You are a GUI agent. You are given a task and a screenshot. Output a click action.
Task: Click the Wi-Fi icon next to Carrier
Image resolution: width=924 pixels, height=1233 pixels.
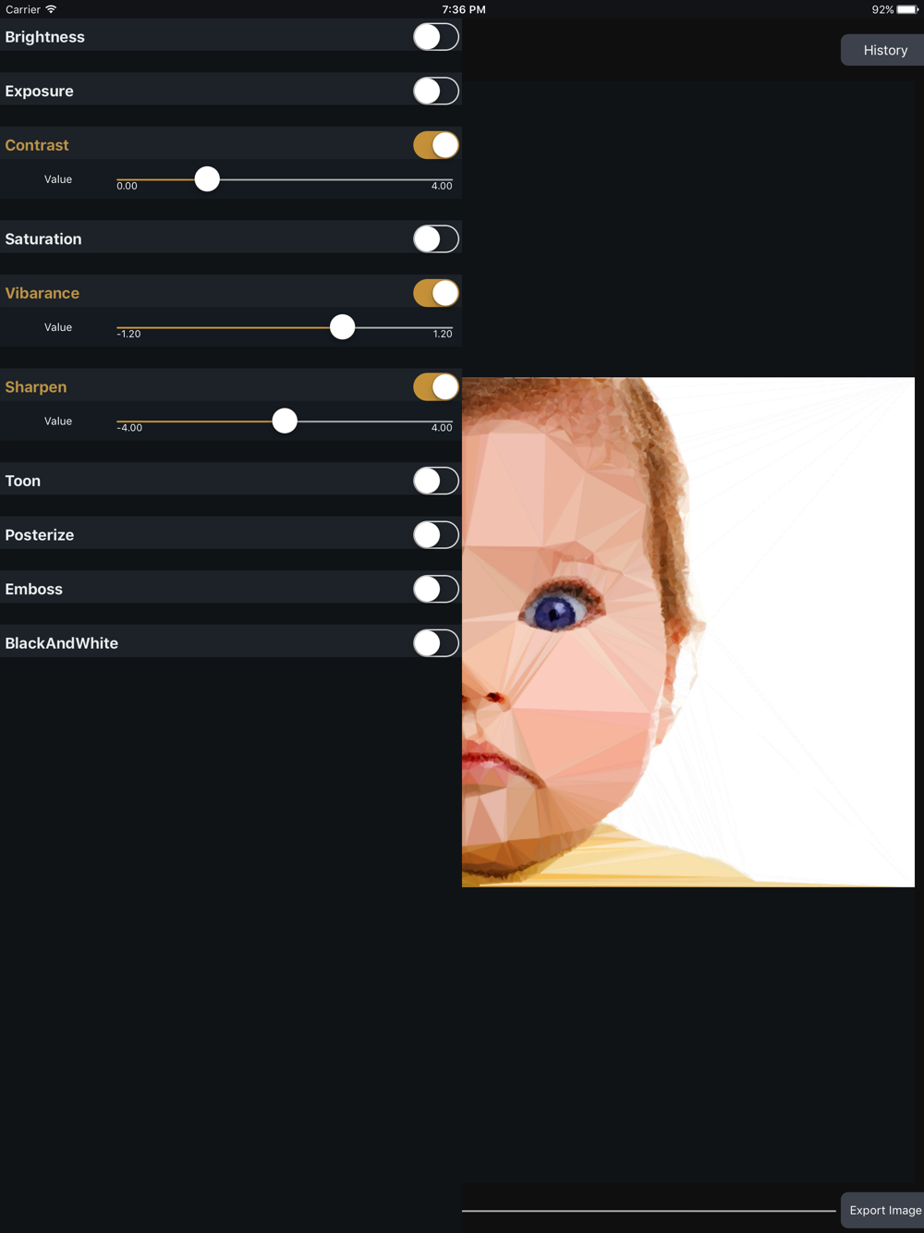51,9
